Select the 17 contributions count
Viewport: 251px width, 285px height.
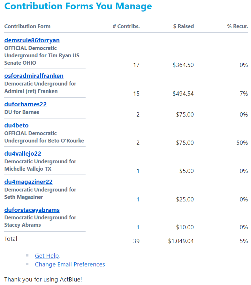[136, 65]
